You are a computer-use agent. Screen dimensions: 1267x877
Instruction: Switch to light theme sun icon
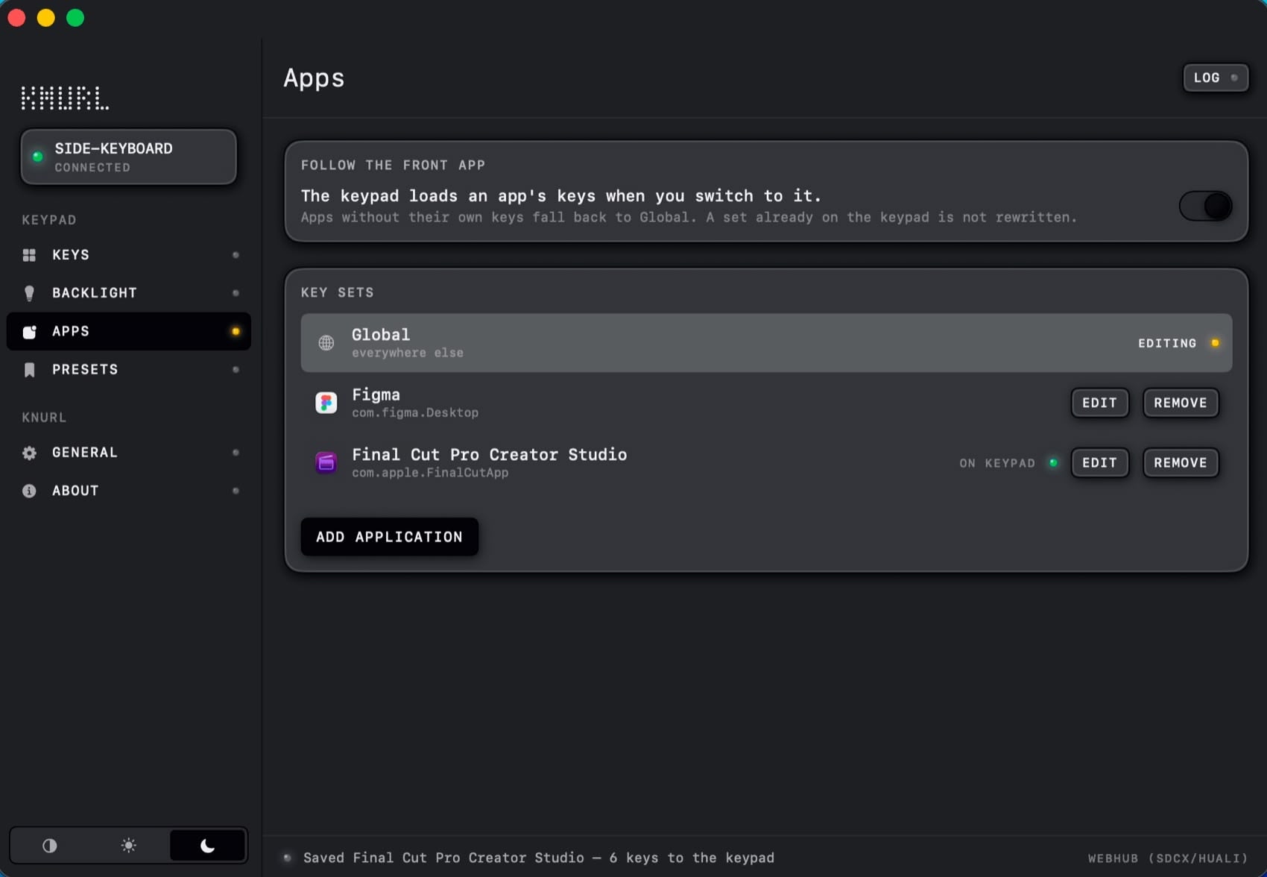click(129, 846)
